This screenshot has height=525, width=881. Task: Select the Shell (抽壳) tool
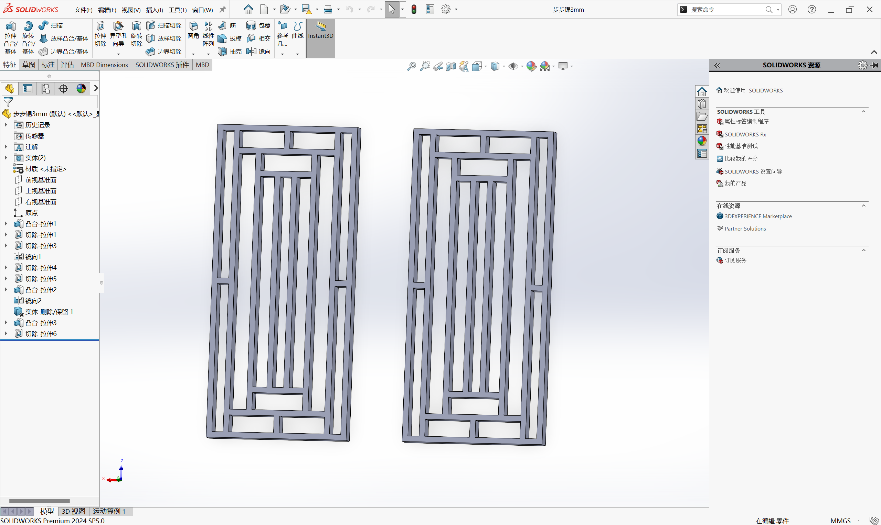tap(230, 52)
